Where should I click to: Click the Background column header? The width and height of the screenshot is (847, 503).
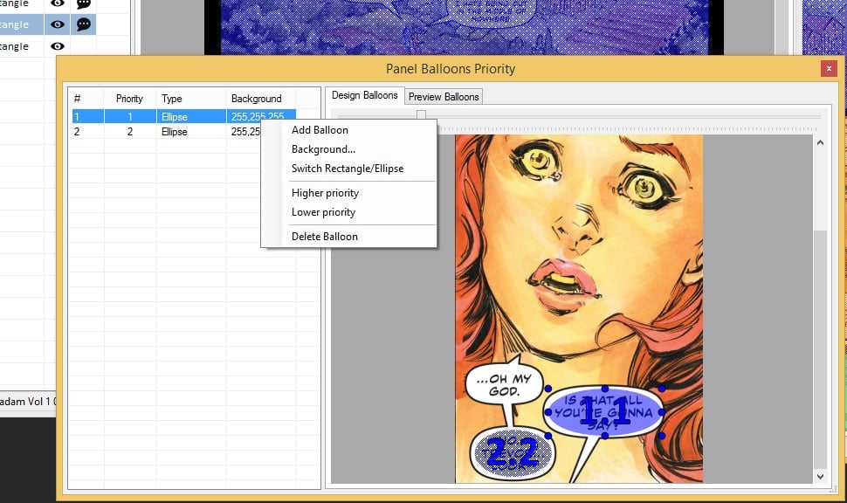(x=256, y=99)
